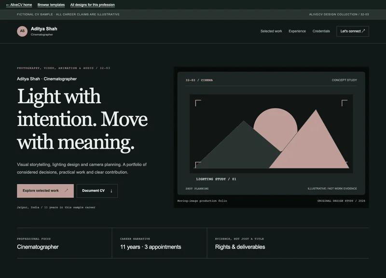This screenshot has width=386, height=278.
Task: Click 'ILLUSTRATIVE / NOT WORK EVIDENCE' text
Action: point(332,189)
